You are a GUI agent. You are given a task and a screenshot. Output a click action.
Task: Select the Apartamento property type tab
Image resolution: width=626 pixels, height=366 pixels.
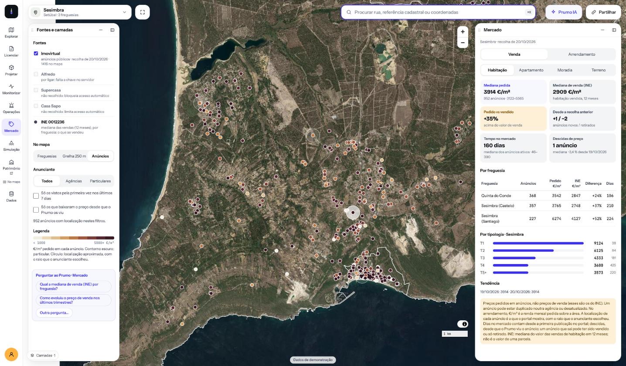tap(531, 70)
